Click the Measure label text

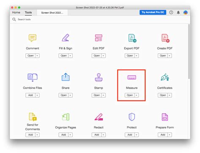[x=132, y=88]
